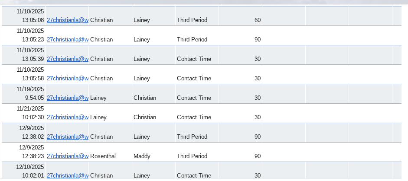
Task: Click the email link in the Rosenthal row
Action: 68,156
